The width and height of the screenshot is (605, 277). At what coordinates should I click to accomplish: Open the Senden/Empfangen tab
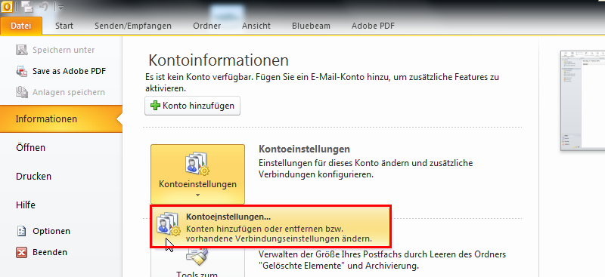(x=133, y=26)
